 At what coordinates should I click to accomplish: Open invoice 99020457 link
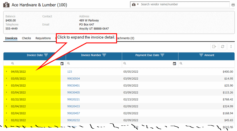[x=73, y=113]
